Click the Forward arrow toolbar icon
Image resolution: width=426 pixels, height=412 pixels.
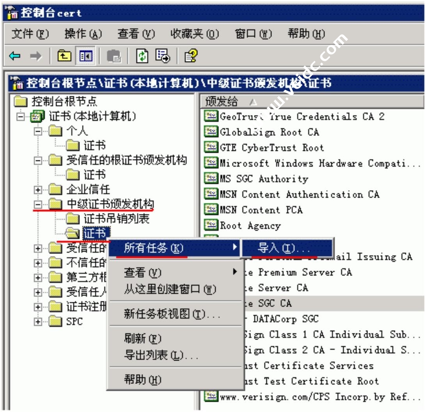point(35,56)
